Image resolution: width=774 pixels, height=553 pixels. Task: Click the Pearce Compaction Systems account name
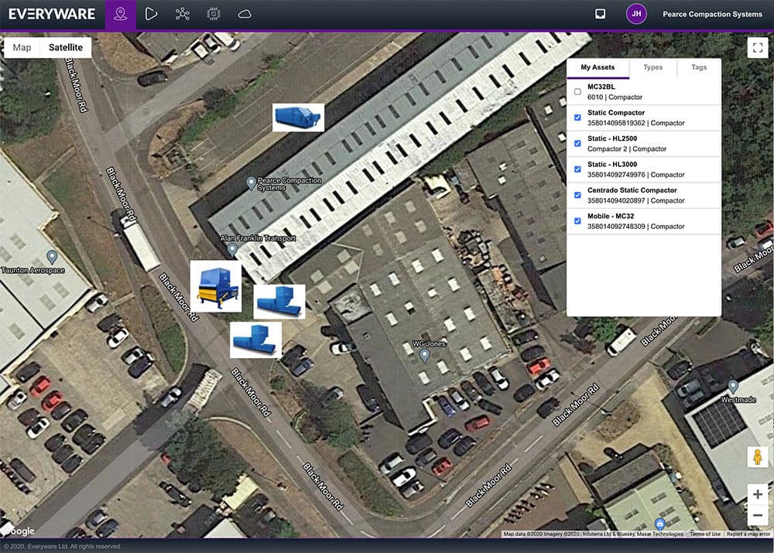pyautogui.click(x=712, y=14)
